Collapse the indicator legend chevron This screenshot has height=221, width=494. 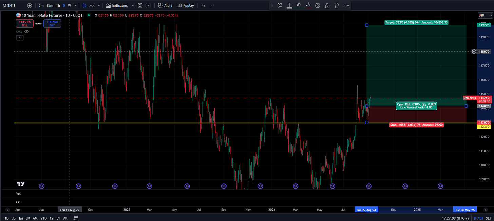[20, 38]
